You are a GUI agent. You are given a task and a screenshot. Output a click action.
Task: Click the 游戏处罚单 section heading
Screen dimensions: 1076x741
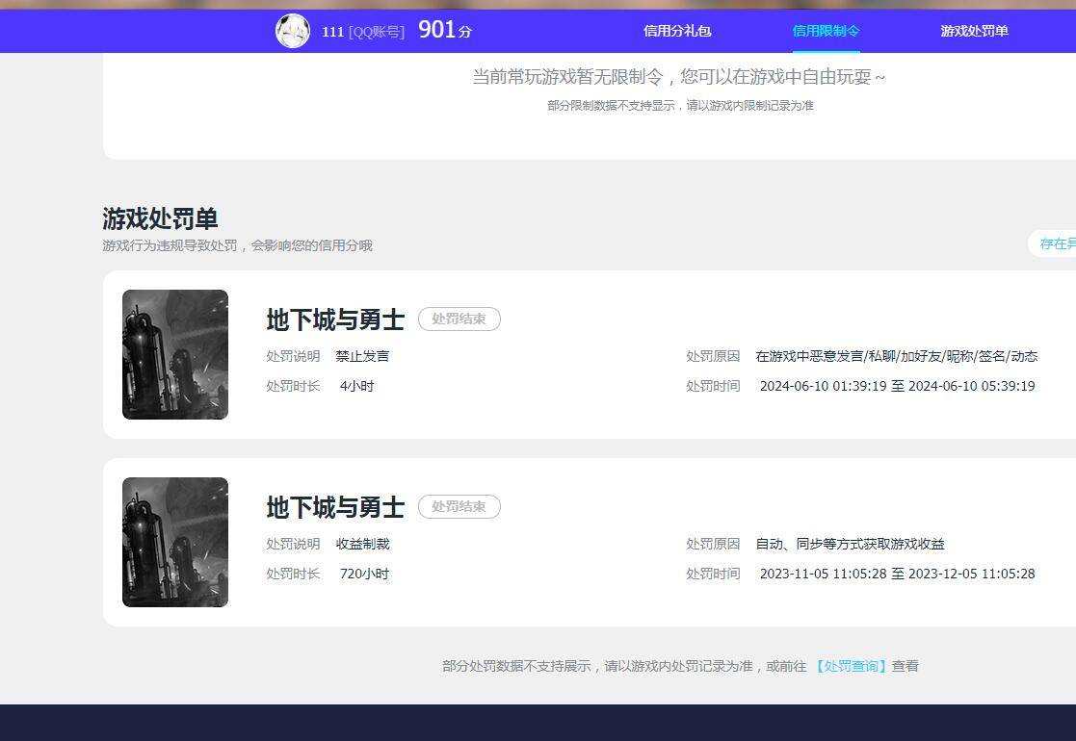160,218
